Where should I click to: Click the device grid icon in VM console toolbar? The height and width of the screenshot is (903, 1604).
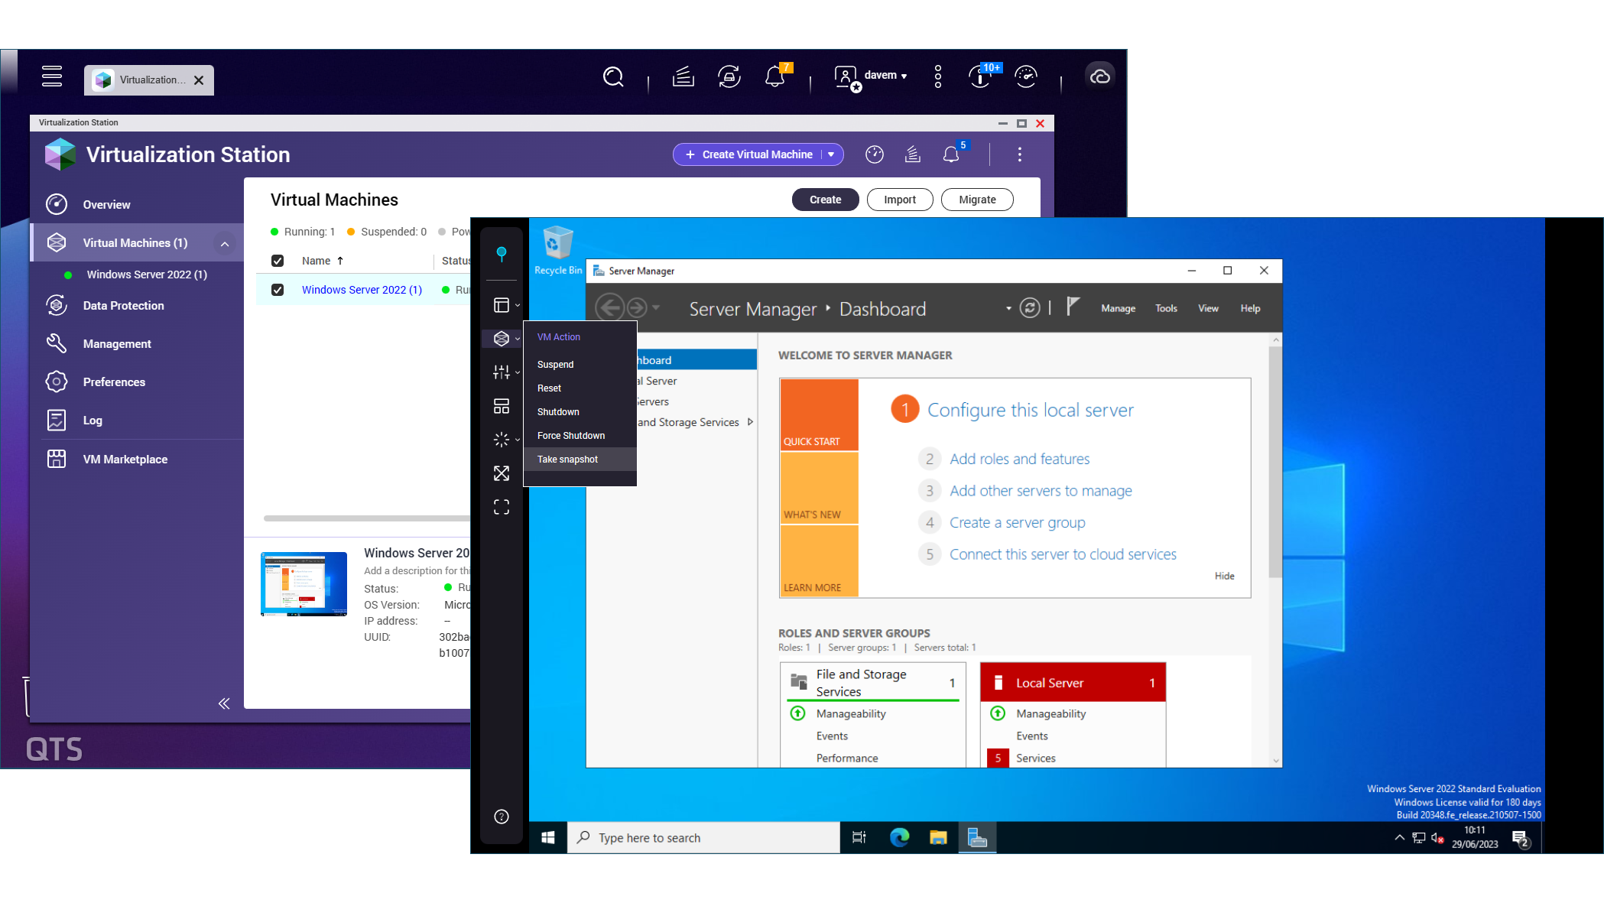502,406
